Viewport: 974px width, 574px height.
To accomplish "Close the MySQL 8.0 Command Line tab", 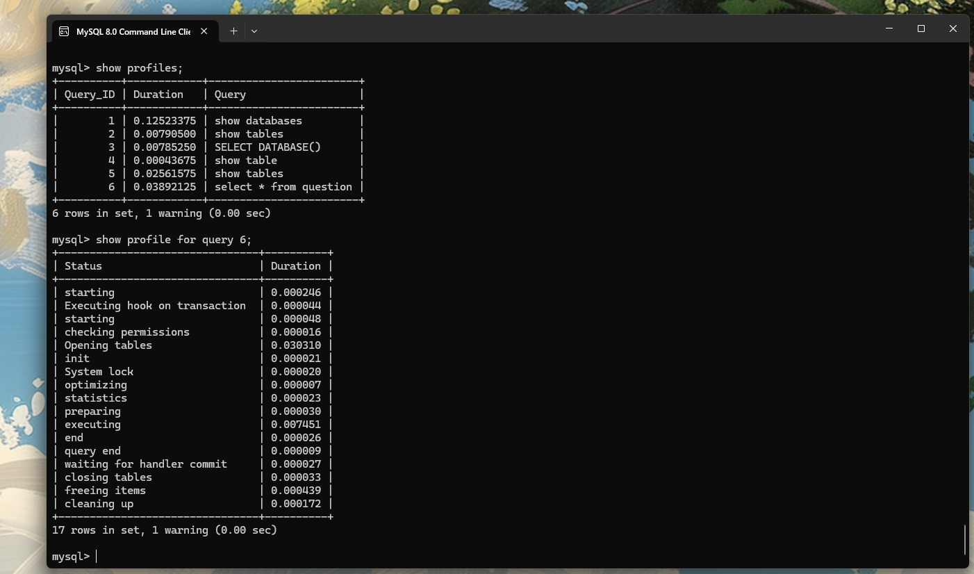I will (x=204, y=31).
